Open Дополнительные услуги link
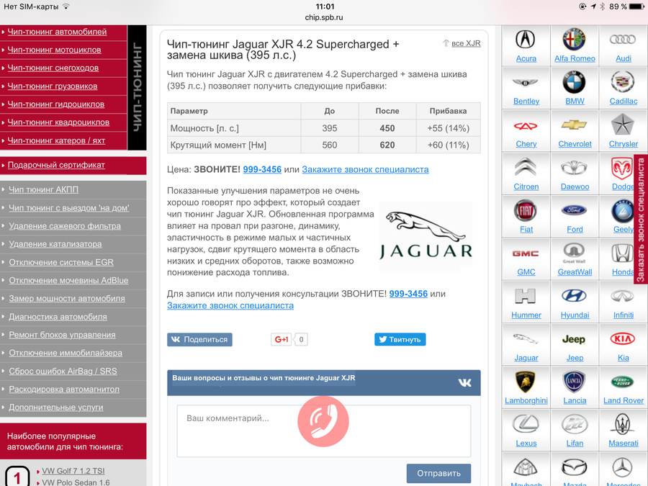 coord(55,408)
